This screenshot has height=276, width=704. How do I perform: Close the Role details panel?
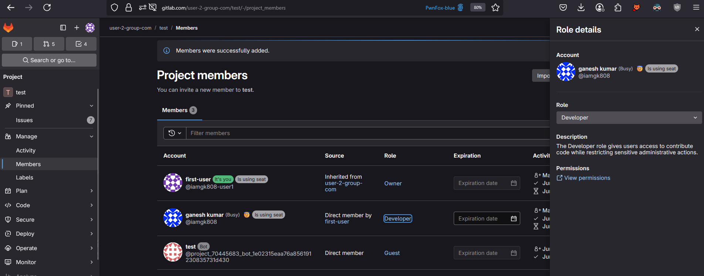click(697, 29)
